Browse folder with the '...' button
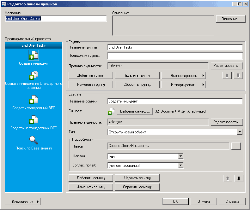This screenshot has width=250, height=210. (x=236, y=146)
